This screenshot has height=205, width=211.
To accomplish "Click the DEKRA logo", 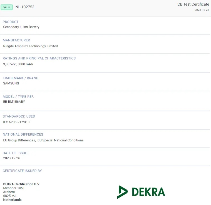I will tap(141, 192).
